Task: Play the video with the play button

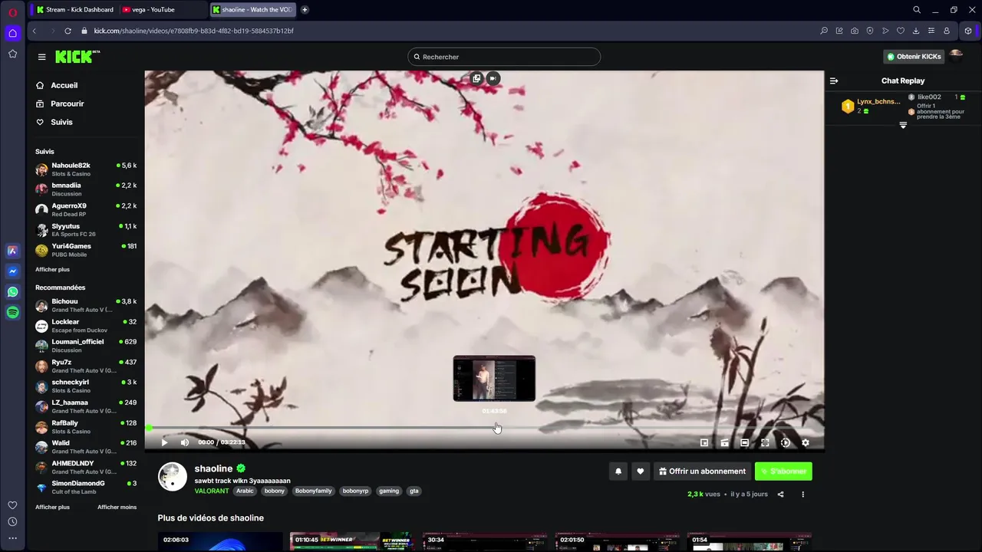Action: [164, 442]
